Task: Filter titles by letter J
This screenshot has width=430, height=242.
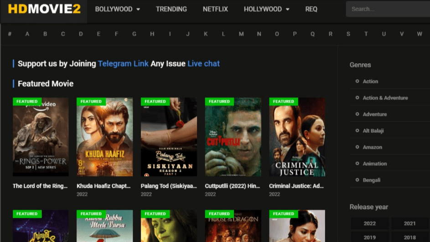Action: 187,34
